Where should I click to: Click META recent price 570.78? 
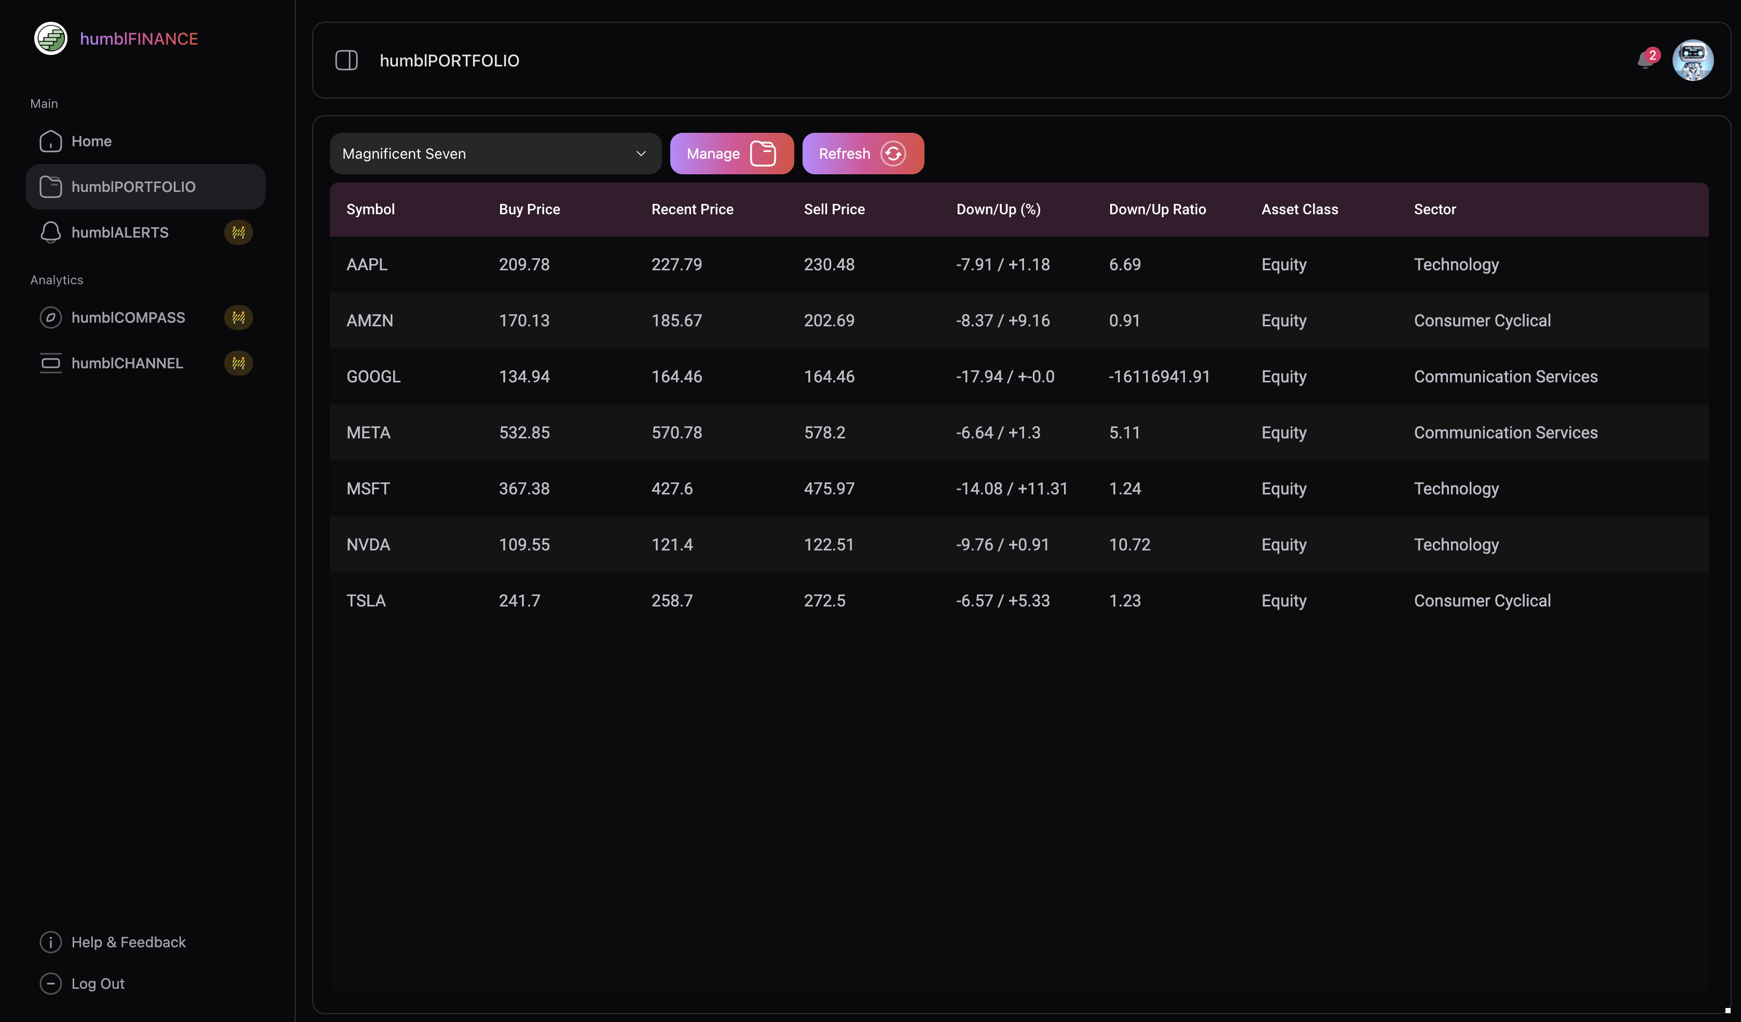(676, 433)
